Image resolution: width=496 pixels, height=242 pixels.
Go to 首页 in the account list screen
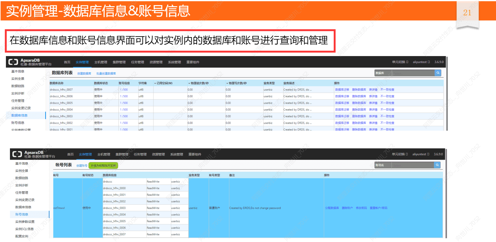tap(70, 154)
